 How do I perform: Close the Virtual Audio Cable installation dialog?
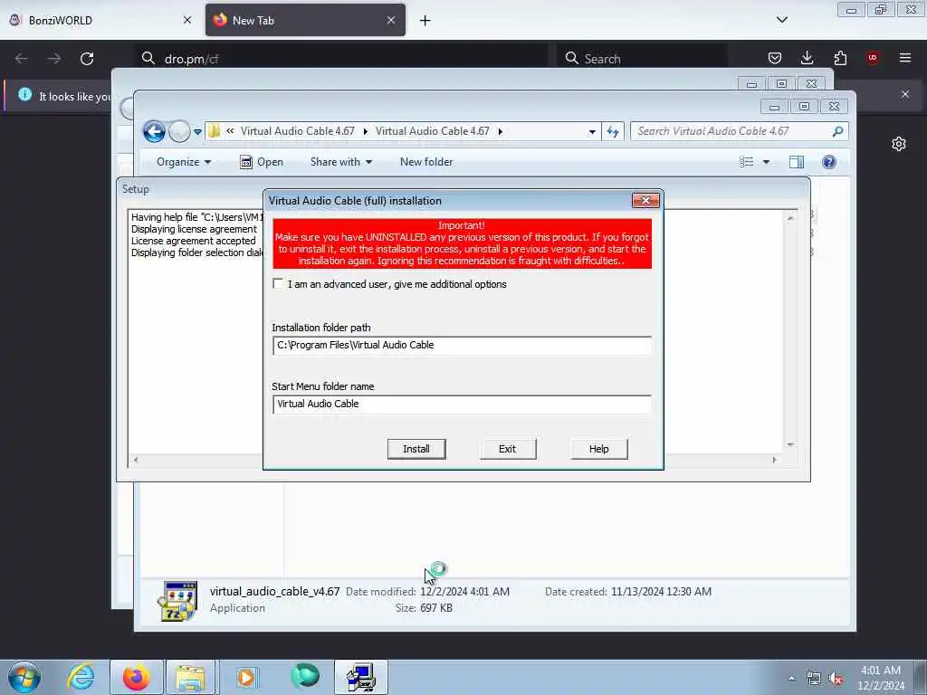click(x=645, y=200)
